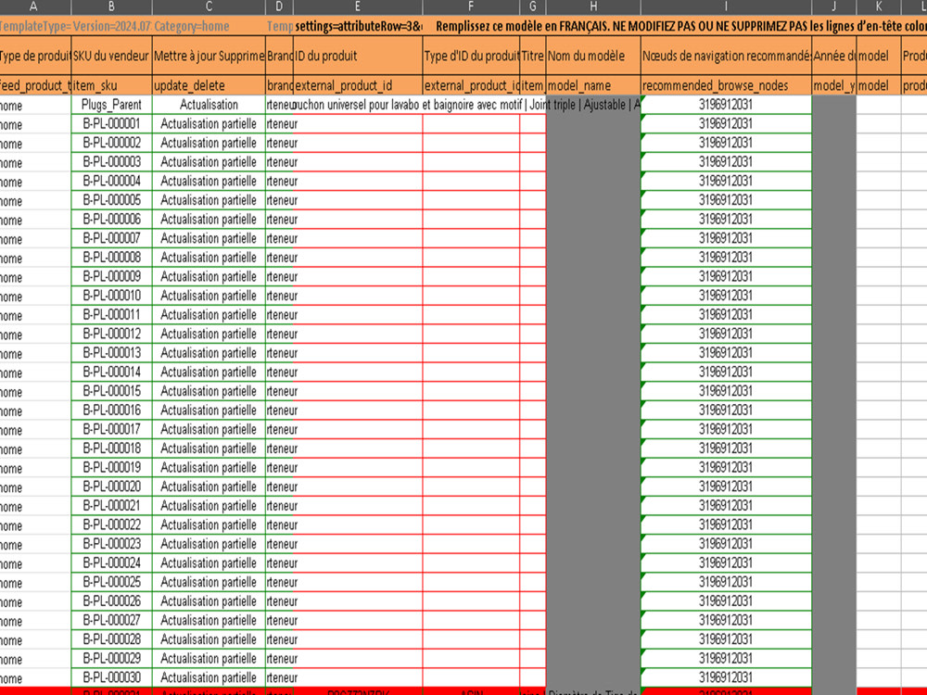Select column F header
The image size is (927, 695).
(x=471, y=7)
